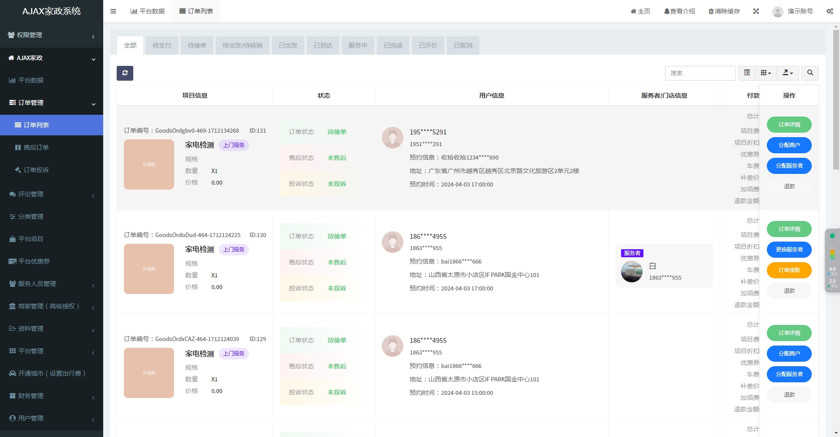Open the columns visibility dropdown
The height and width of the screenshot is (437, 840).
(766, 73)
